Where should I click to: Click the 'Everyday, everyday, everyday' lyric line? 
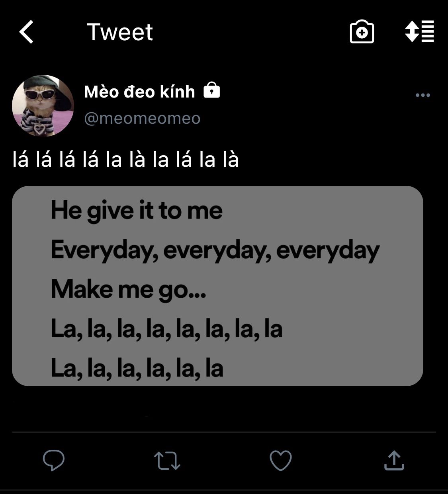pyautogui.click(x=215, y=250)
